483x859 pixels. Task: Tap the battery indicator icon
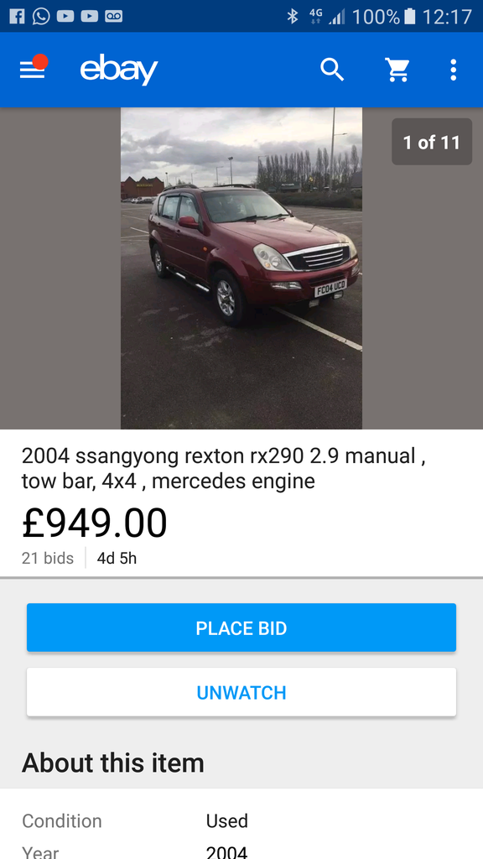click(x=409, y=17)
